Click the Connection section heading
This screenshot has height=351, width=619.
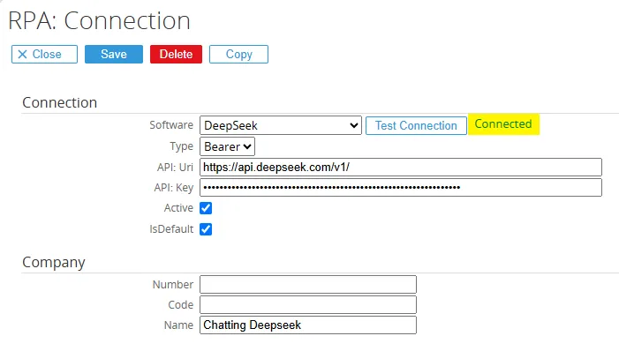pyautogui.click(x=60, y=103)
